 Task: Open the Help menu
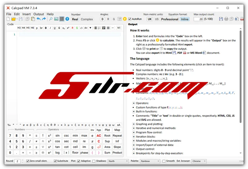click(50, 14)
